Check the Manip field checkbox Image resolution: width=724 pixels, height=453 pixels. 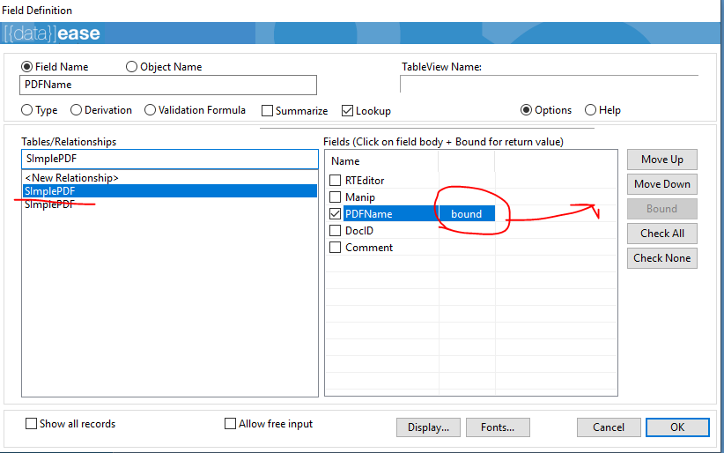[336, 197]
